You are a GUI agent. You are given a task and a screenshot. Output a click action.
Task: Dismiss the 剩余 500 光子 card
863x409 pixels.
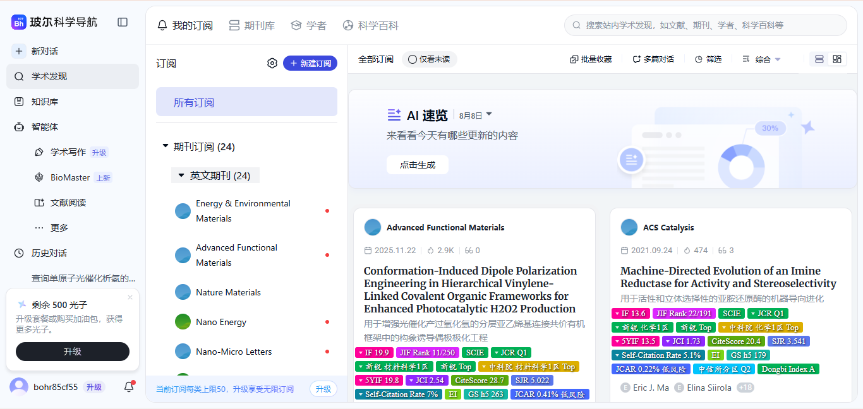(x=130, y=297)
